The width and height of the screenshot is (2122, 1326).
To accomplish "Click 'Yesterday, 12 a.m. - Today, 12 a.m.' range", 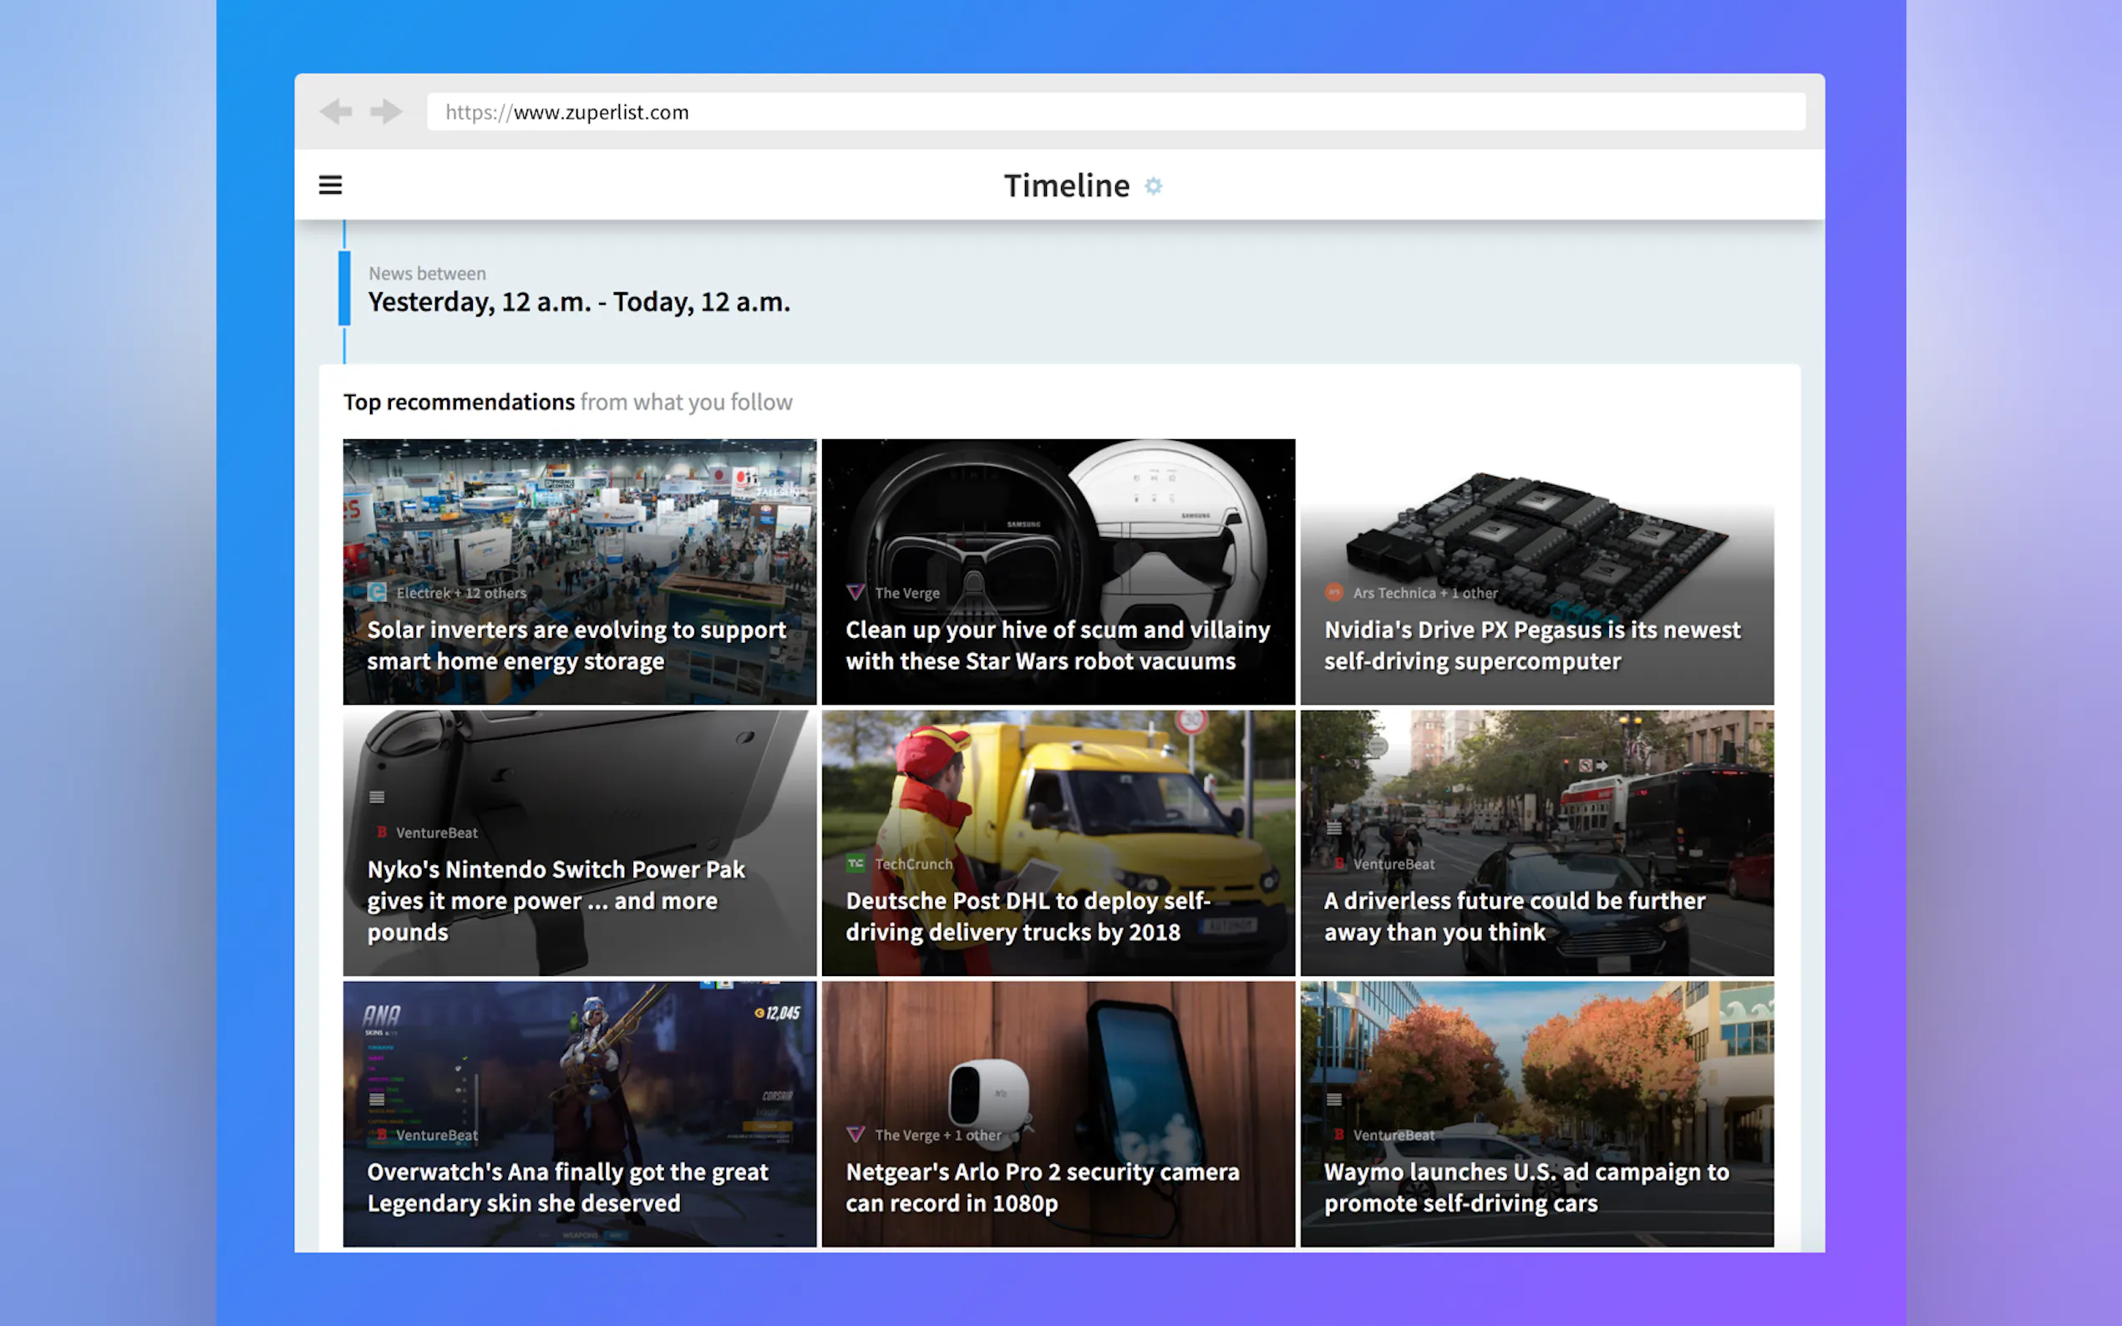I will tap(579, 301).
